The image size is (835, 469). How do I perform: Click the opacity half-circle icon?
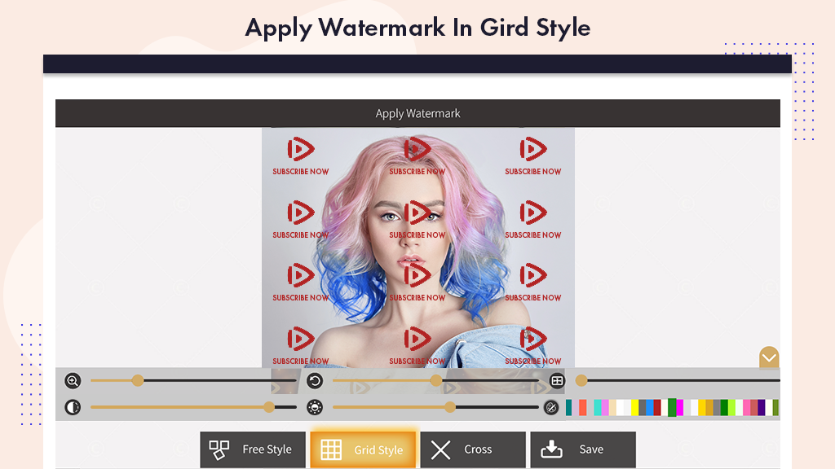(x=73, y=407)
